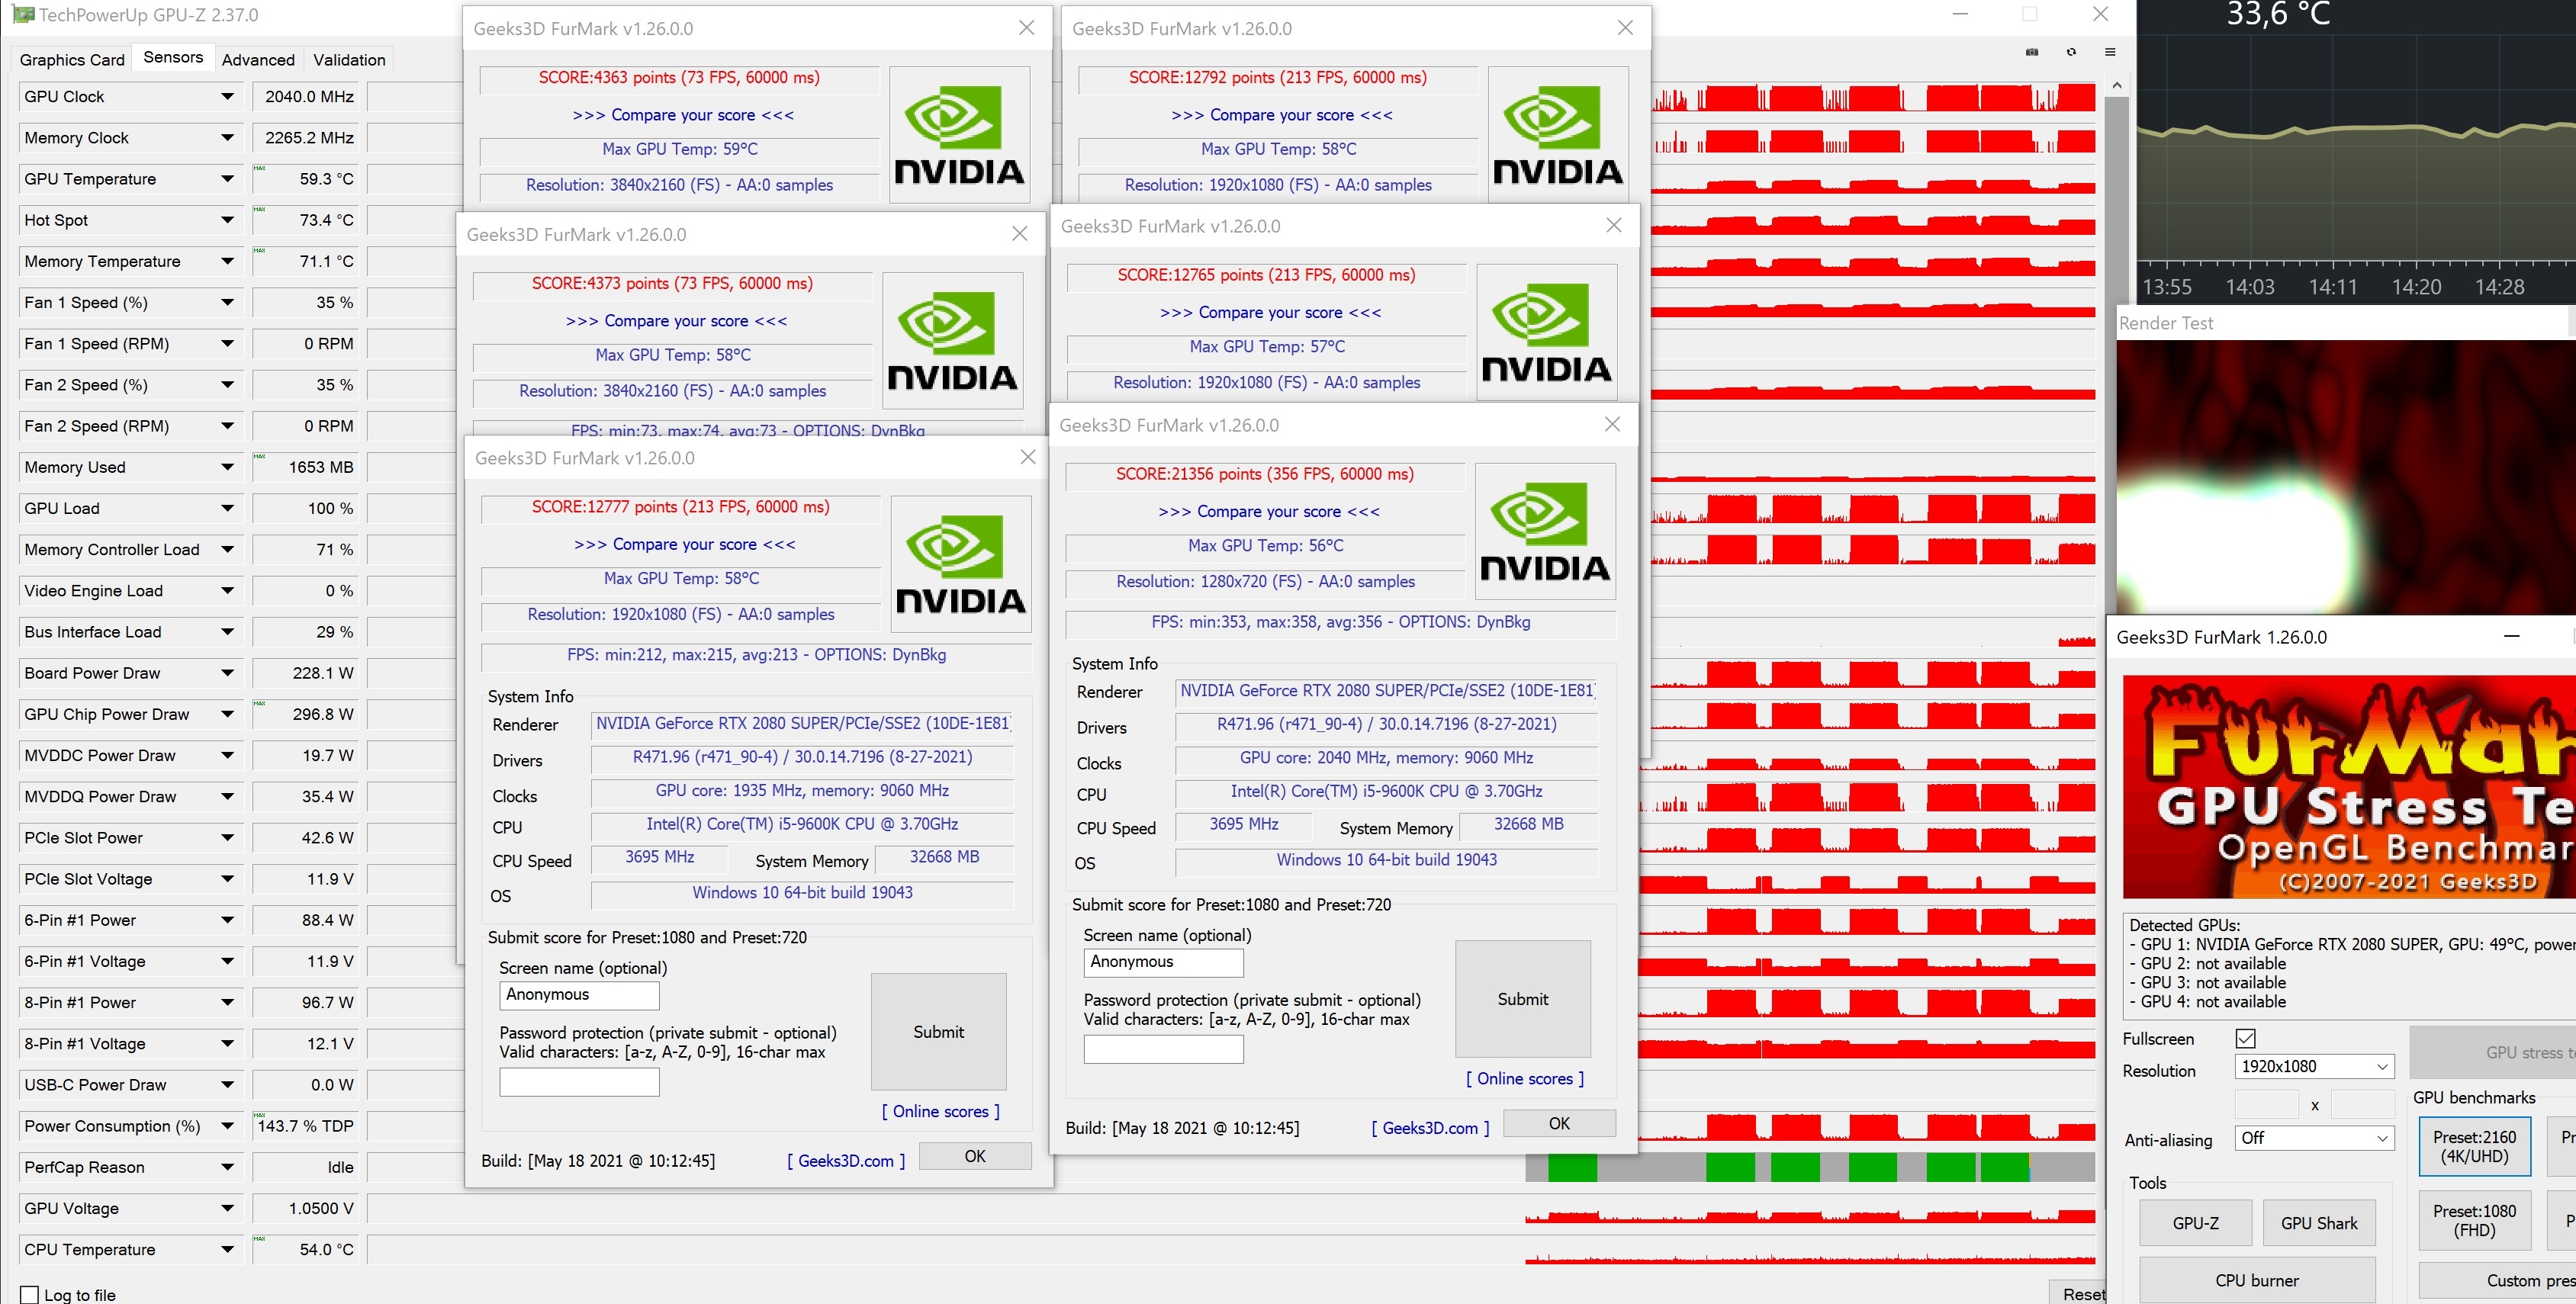The height and width of the screenshot is (1304, 2576).
Task: Click the NVIDIA logo in 12777 score window
Action: coord(960,564)
